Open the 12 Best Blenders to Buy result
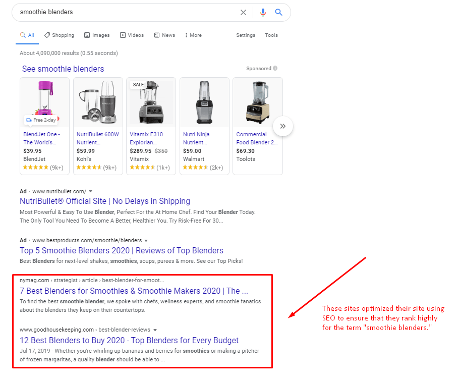 [x=129, y=341]
